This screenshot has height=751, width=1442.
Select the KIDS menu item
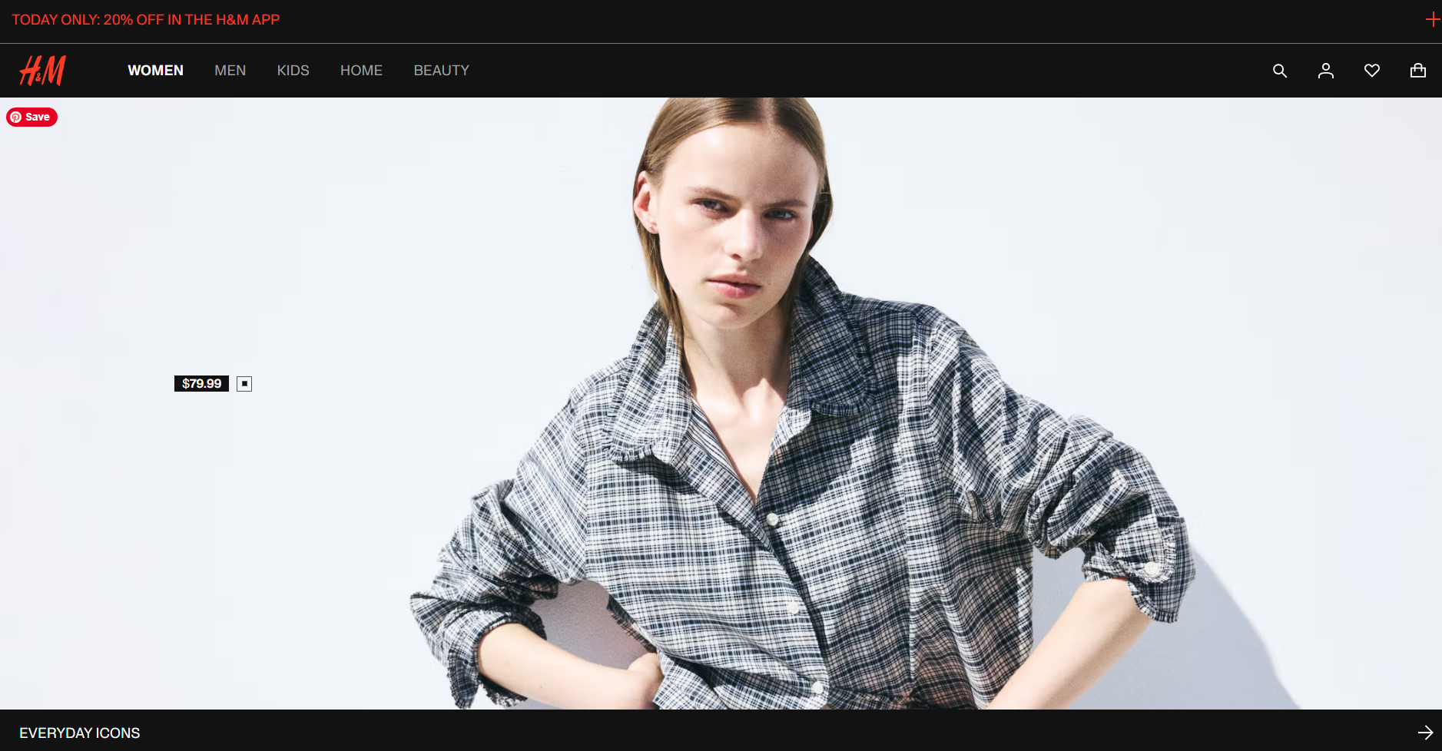[293, 71]
